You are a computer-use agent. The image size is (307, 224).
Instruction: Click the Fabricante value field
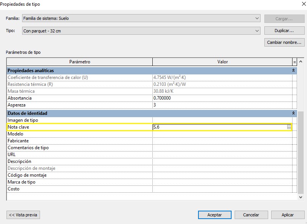pyautogui.click(x=222, y=141)
